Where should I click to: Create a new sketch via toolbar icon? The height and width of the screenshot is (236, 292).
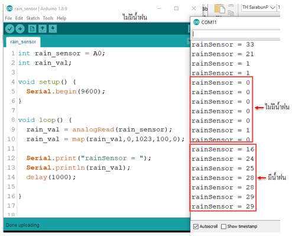[32, 29]
